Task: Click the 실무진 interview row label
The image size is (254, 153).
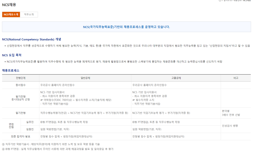Action: [x=30, y=122]
